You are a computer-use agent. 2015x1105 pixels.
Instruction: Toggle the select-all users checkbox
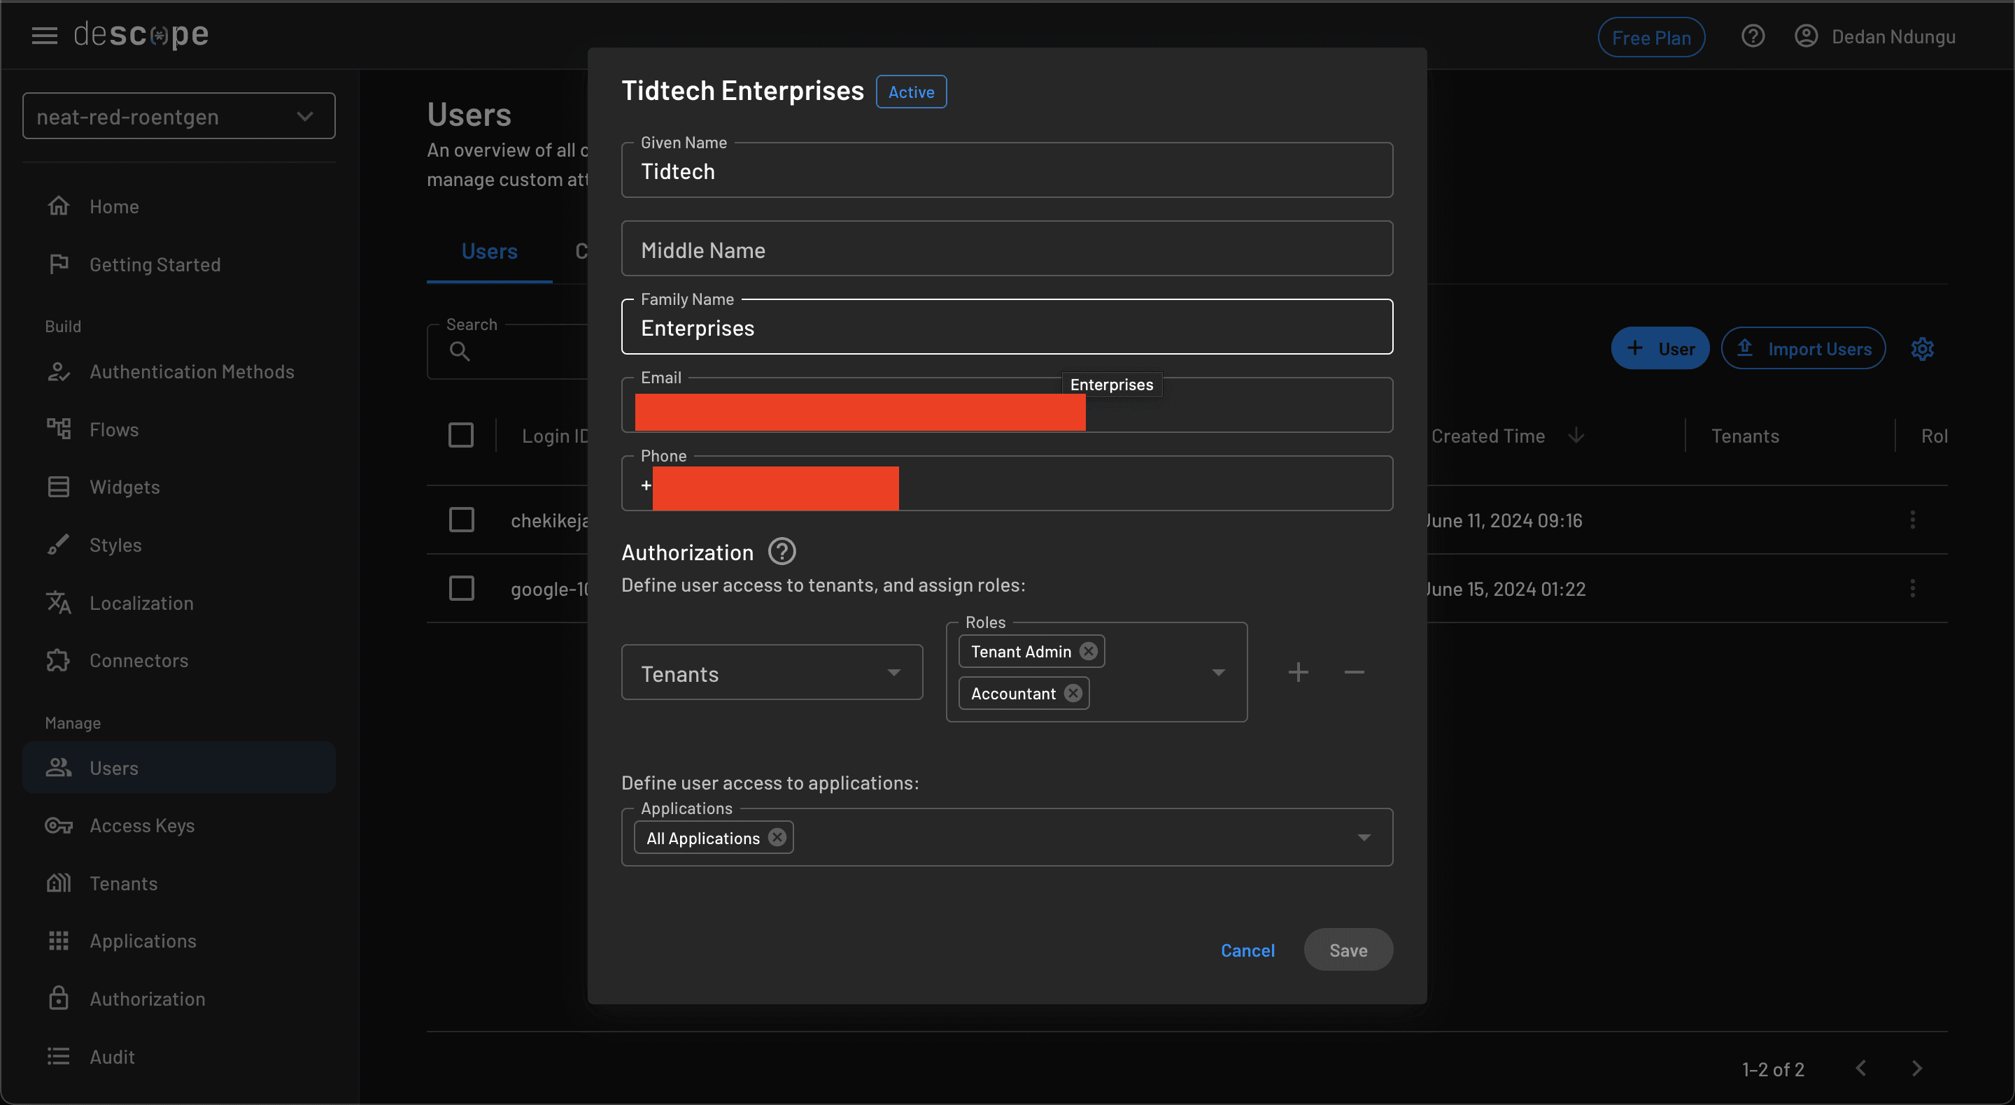[461, 435]
